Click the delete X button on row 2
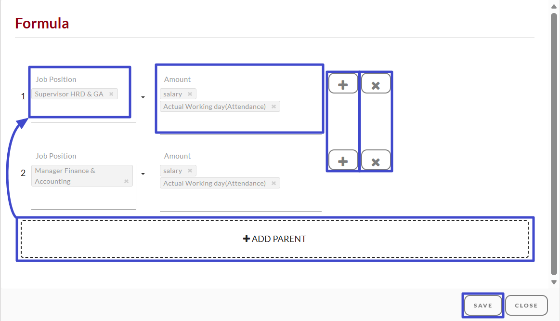This screenshot has height=321, width=560. 376,160
